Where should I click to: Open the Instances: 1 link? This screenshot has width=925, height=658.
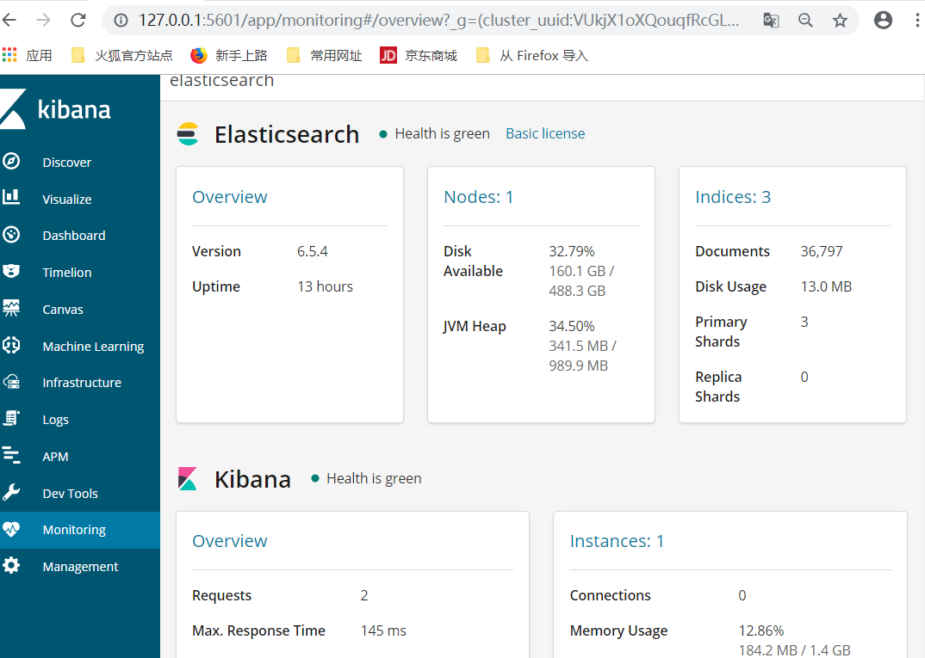click(617, 541)
